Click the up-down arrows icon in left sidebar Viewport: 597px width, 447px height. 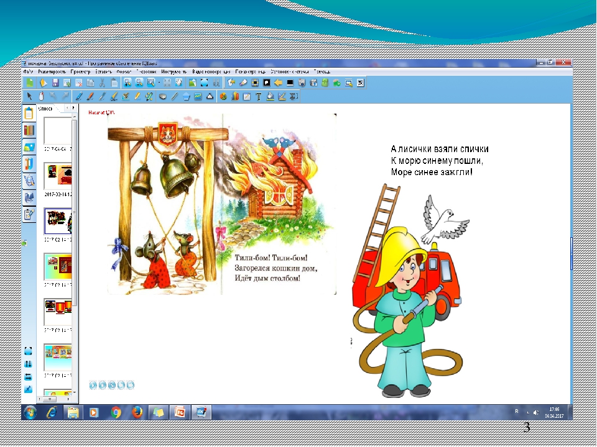tap(28, 364)
